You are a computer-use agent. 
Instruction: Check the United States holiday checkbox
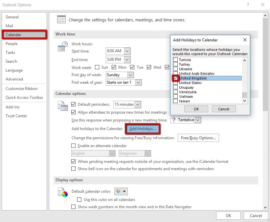[x=176, y=83]
